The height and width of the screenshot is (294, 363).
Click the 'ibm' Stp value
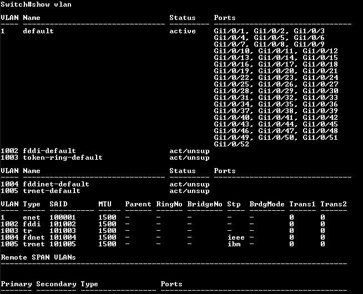234,244
